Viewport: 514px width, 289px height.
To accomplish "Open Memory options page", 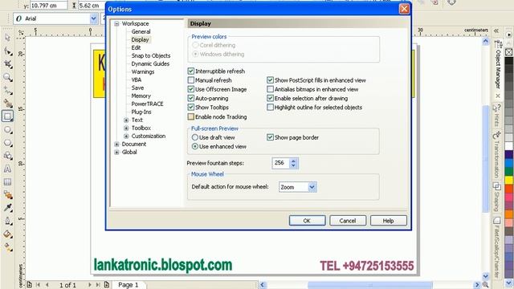I will coord(141,96).
